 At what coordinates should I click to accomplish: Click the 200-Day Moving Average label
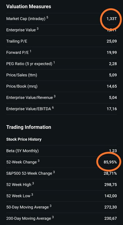pos(30,218)
